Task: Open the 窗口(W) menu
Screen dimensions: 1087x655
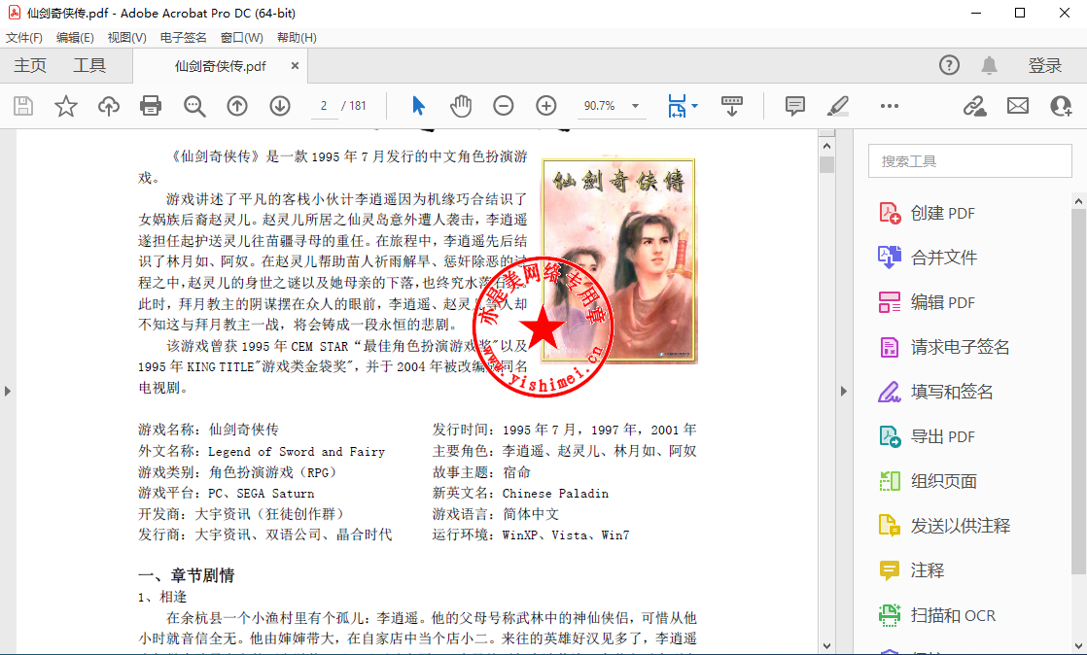Action: [x=242, y=38]
